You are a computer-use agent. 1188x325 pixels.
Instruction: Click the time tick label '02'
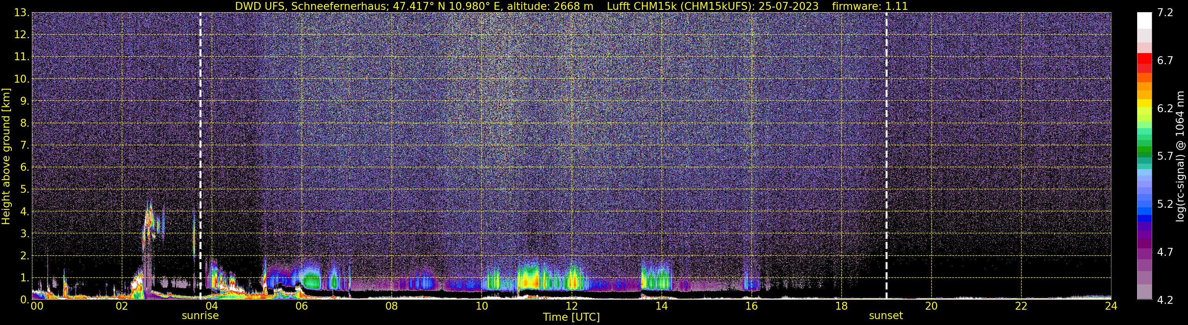click(x=122, y=306)
